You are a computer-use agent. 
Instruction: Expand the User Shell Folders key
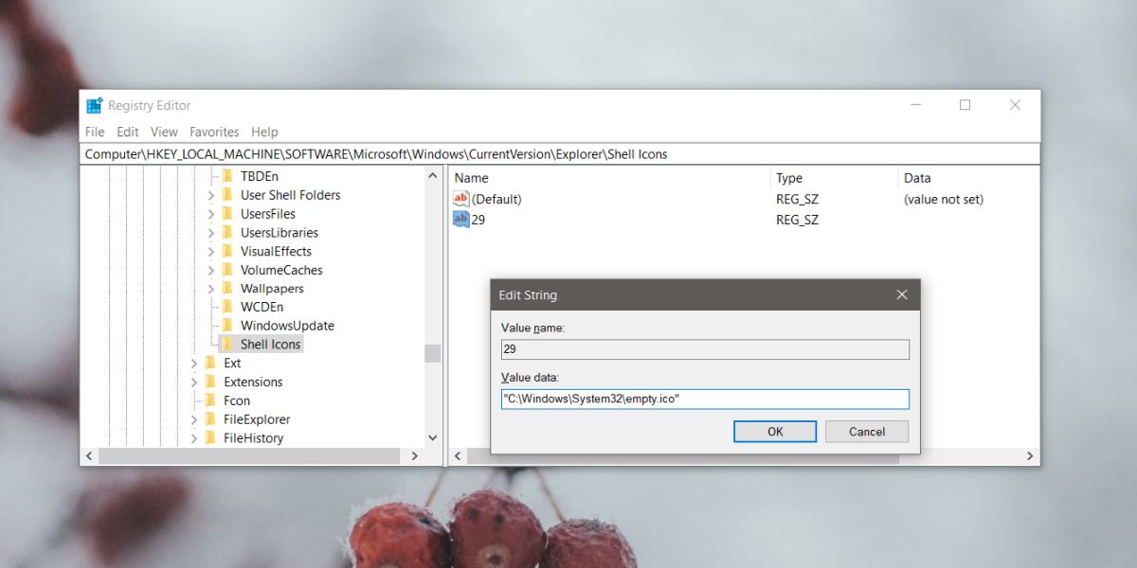click(211, 195)
